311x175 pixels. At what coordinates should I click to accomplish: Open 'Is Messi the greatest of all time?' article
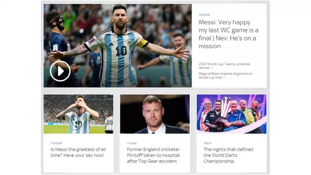pos(78,152)
